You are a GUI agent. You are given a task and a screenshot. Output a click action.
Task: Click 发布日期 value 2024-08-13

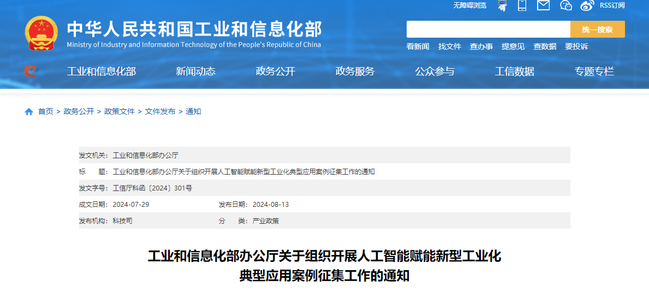[x=271, y=205]
